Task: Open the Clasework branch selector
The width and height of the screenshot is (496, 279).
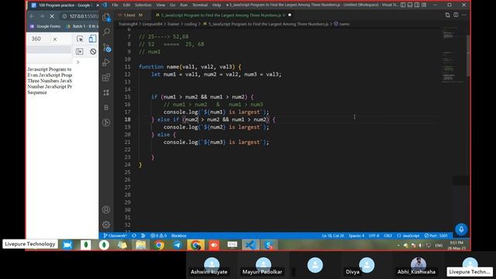Action: tap(115, 236)
